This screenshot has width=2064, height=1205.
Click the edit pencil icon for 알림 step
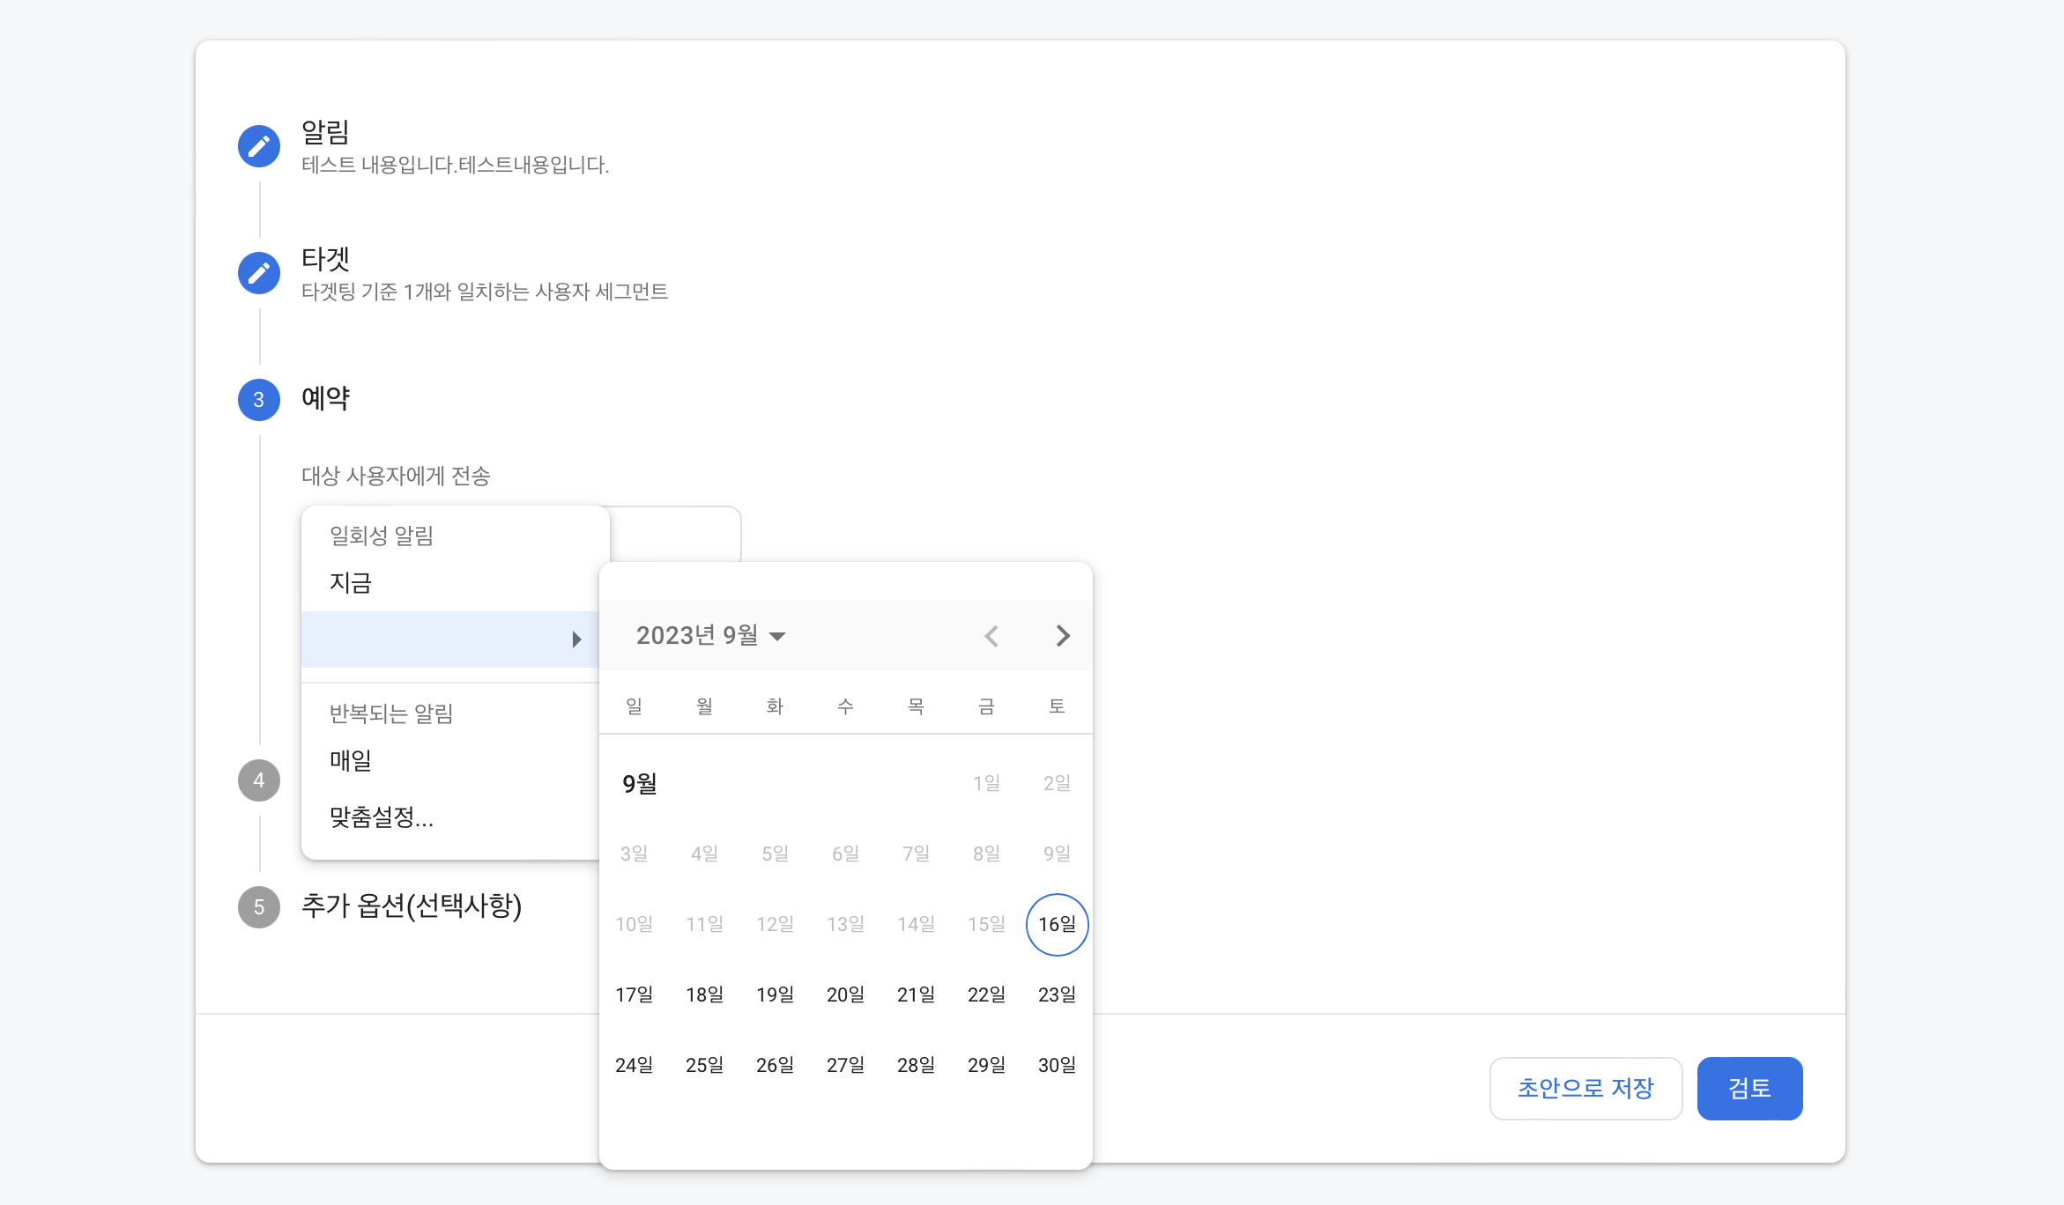tap(259, 146)
